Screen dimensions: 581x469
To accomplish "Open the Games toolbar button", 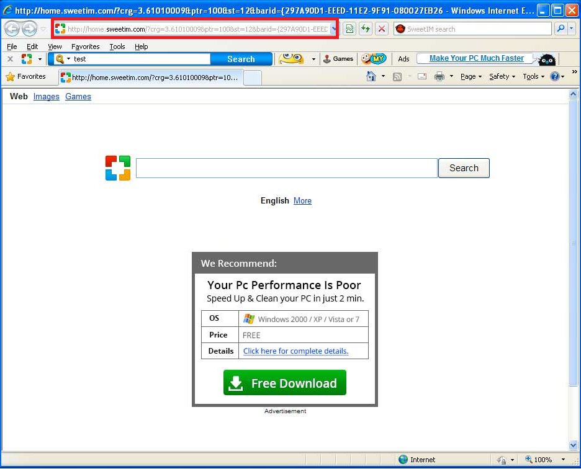I will click(x=338, y=59).
